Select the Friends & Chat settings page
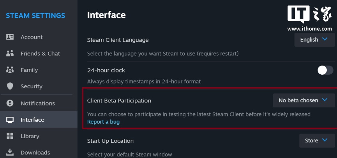Screen dimensions: 337x158 [40, 53]
